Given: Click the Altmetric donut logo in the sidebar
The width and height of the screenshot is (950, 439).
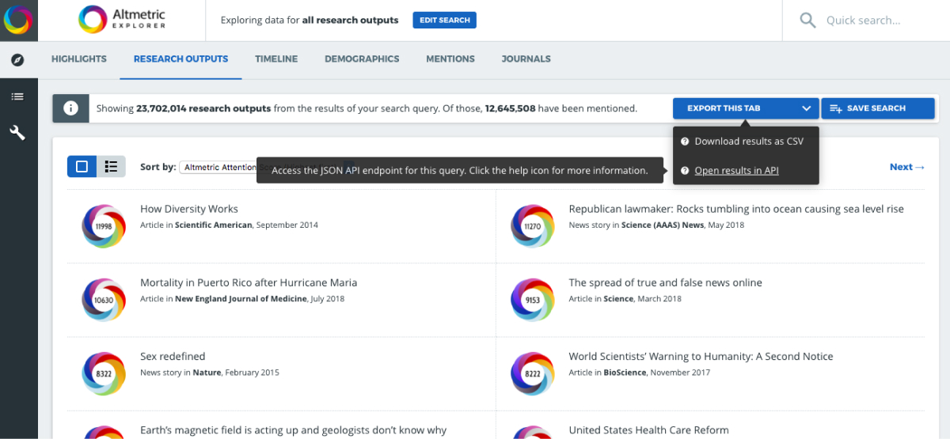Looking at the screenshot, I should tap(18, 21).
